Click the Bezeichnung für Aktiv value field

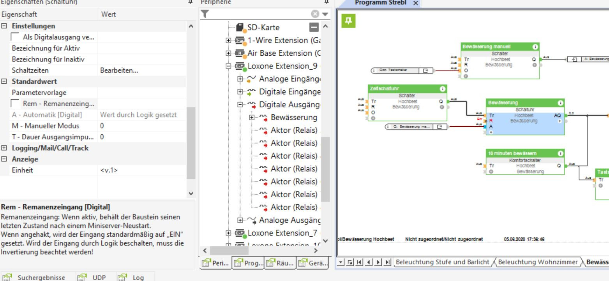pos(142,49)
